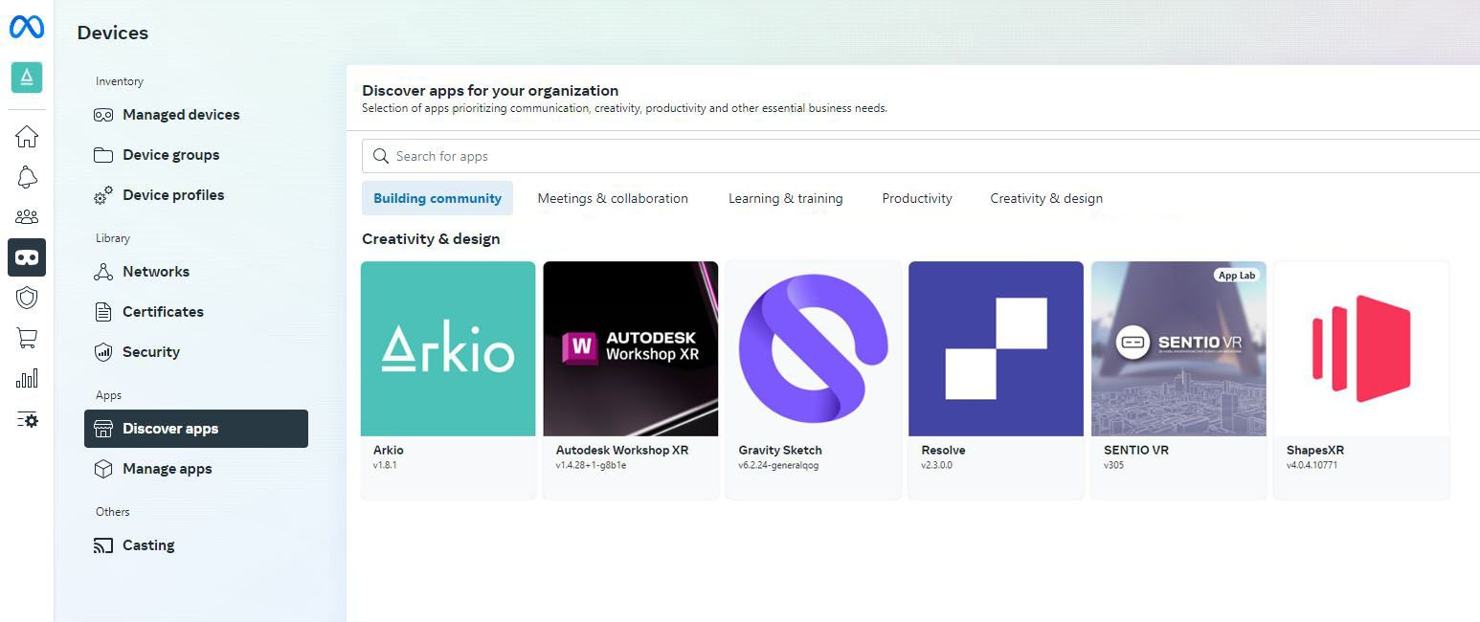The height and width of the screenshot is (622, 1480).
Task: Click the Managed devices headset icon
Action: pos(103,115)
